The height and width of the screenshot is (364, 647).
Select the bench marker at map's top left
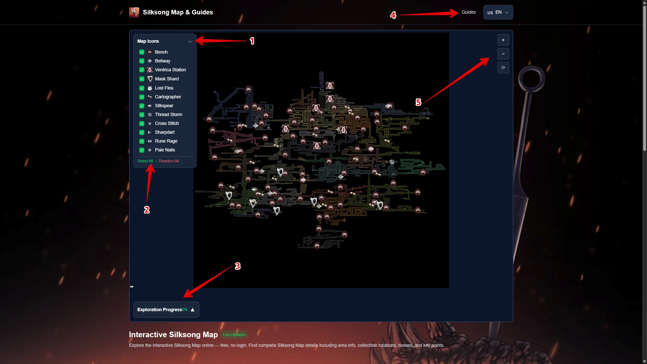248,89
